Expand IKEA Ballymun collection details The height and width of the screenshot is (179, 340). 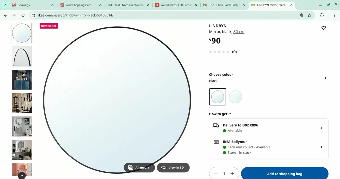tap(321, 147)
